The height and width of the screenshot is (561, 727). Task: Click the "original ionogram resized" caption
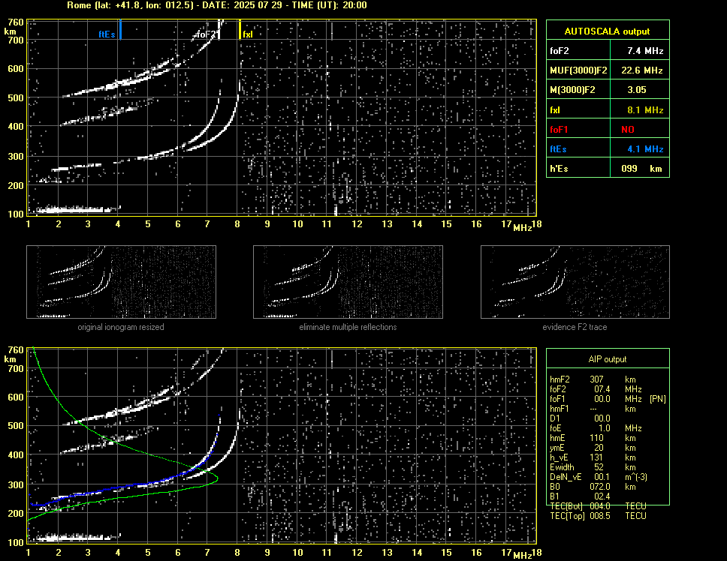[x=121, y=327]
